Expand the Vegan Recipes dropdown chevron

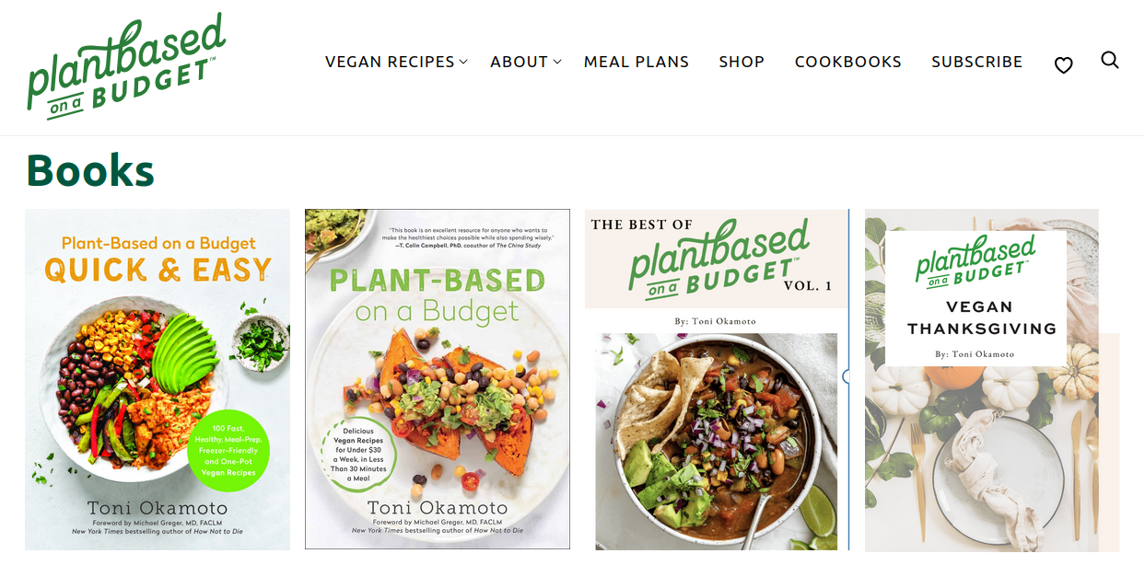pos(464,62)
